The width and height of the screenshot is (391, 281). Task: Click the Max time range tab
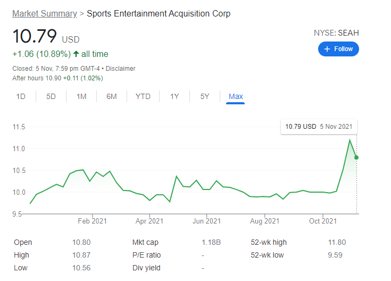tap(236, 96)
